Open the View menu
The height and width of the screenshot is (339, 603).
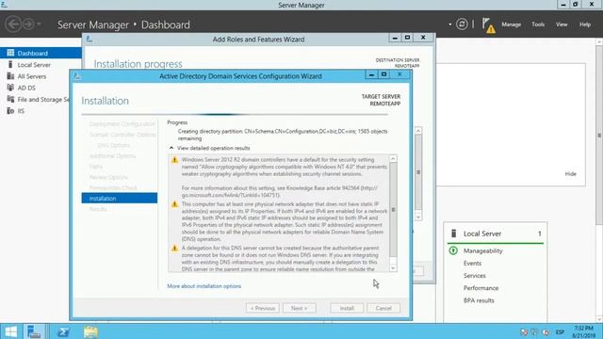[x=562, y=24]
